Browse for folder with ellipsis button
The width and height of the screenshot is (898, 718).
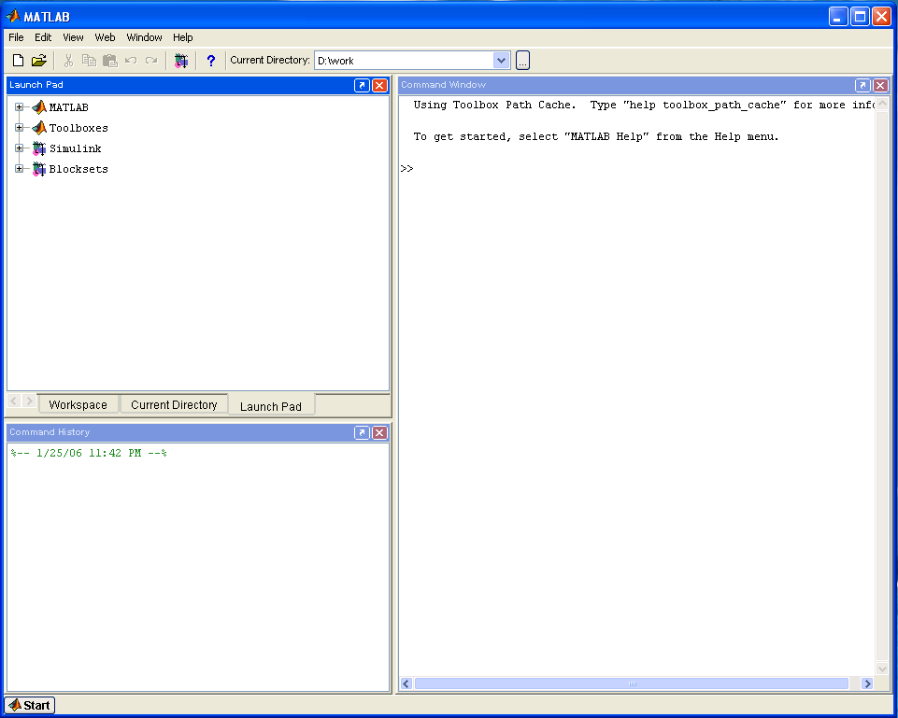coord(523,60)
